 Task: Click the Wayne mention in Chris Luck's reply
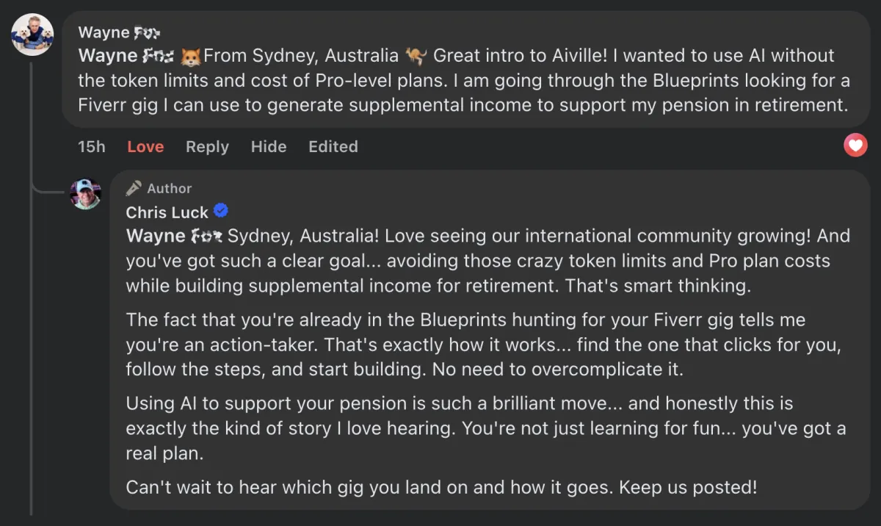[174, 236]
